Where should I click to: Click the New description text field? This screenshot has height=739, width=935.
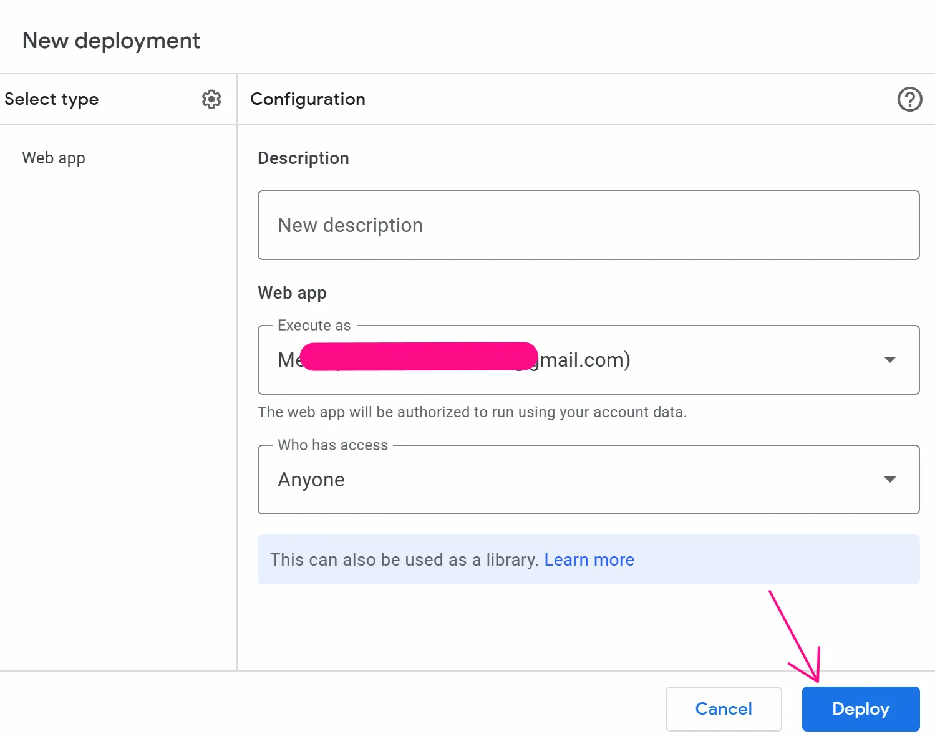[588, 225]
